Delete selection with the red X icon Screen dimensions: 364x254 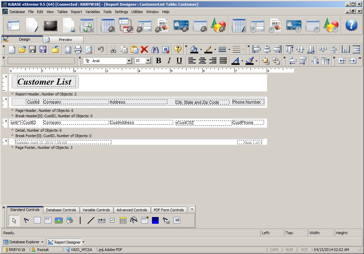click(x=144, y=50)
